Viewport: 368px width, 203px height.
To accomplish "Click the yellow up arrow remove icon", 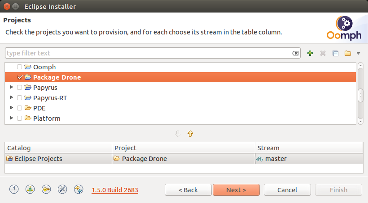I will (x=190, y=134).
